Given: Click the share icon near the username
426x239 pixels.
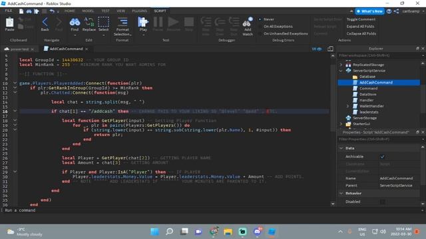Looking at the screenshot, I should [x=397, y=11].
